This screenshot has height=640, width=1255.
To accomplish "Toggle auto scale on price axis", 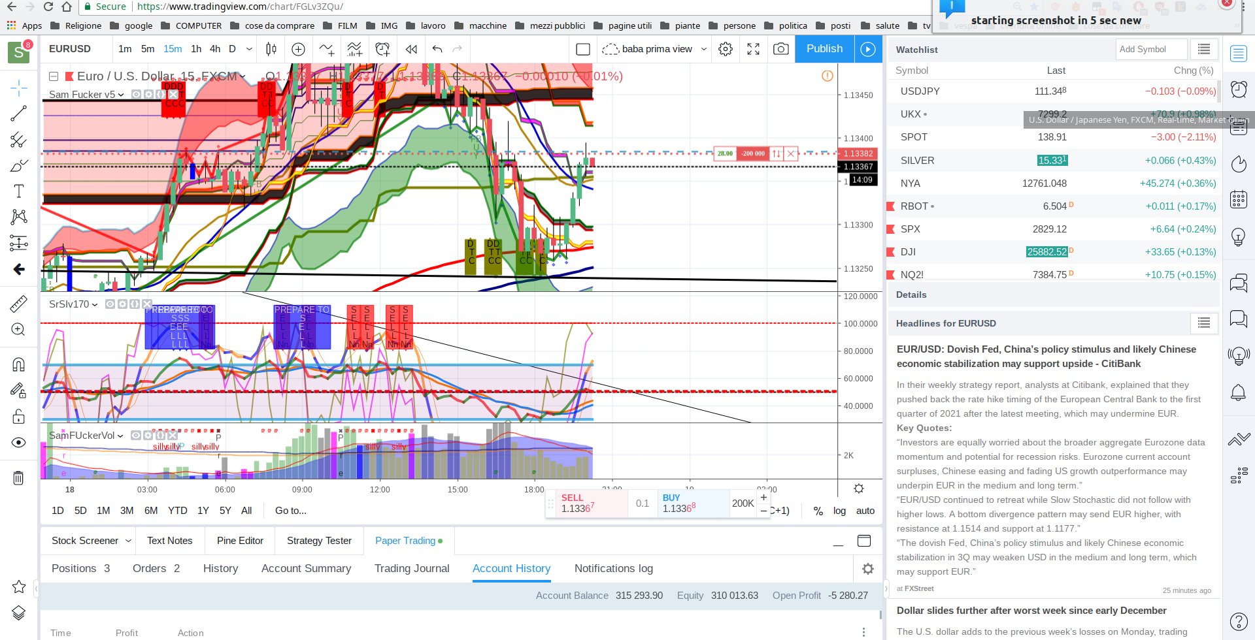I will pyautogui.click(x=865, y=511).
